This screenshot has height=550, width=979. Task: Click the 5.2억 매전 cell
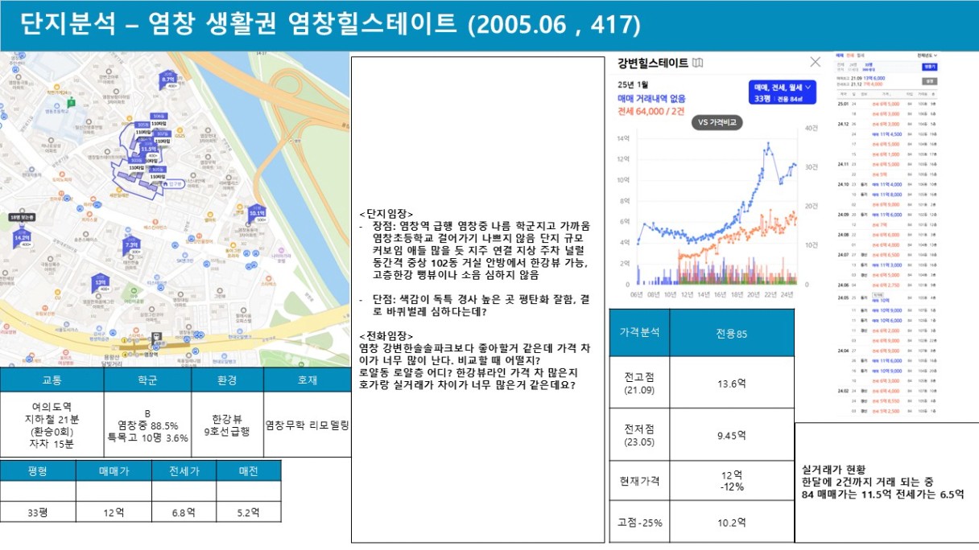pos(249,512)
